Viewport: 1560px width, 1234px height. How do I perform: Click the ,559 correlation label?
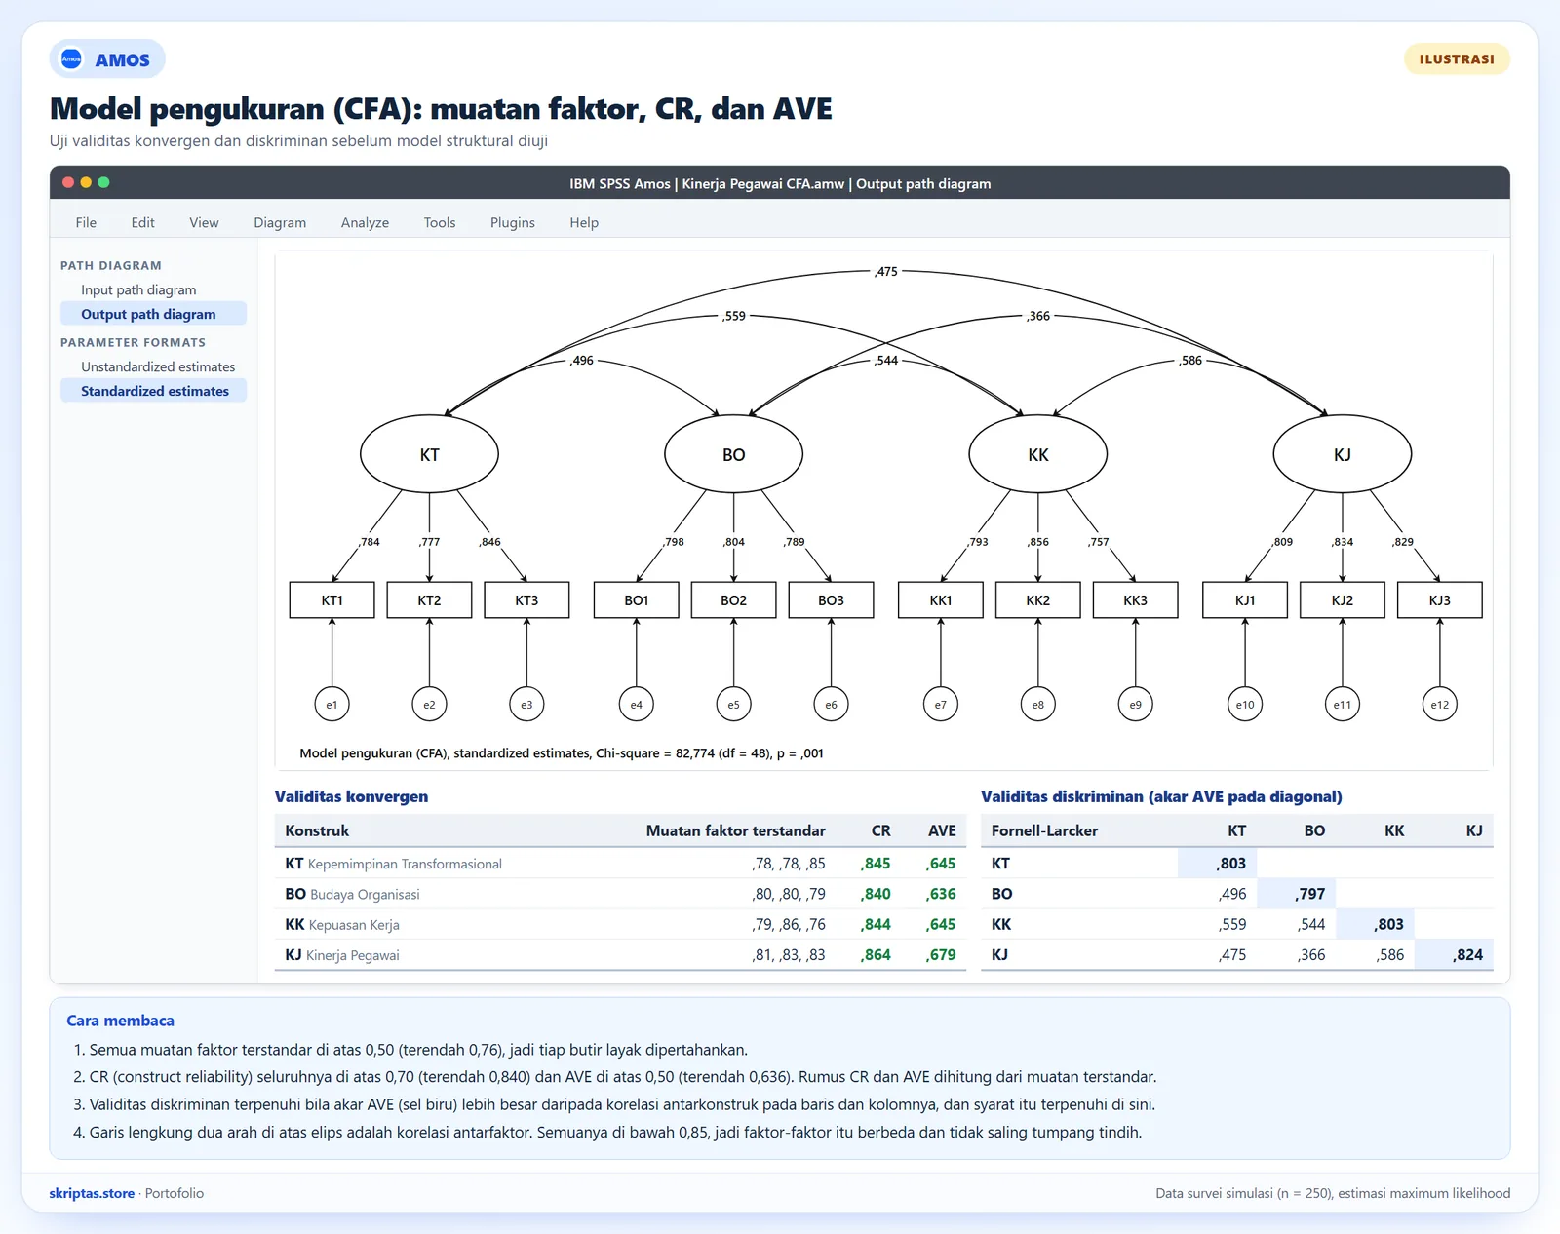click(x=734, y=316)
